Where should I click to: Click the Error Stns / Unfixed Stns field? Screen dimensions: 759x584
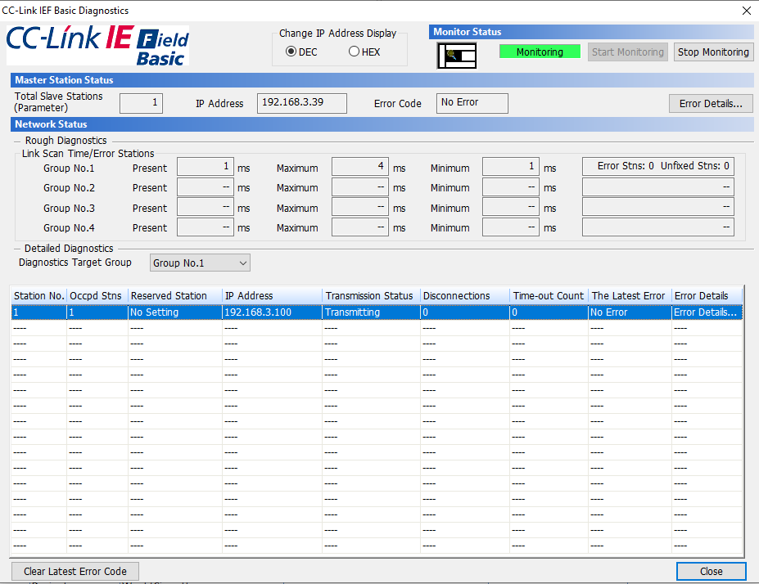657,166
